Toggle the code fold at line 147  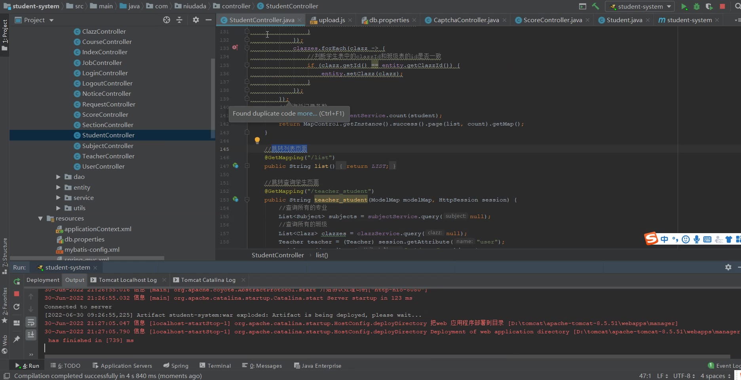247,166
